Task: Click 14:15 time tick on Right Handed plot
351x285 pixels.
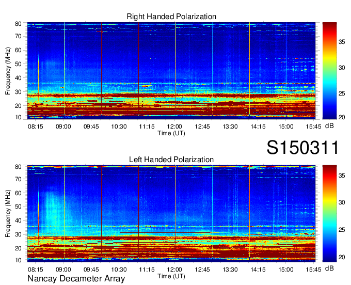Action: (x=258, y=126)
